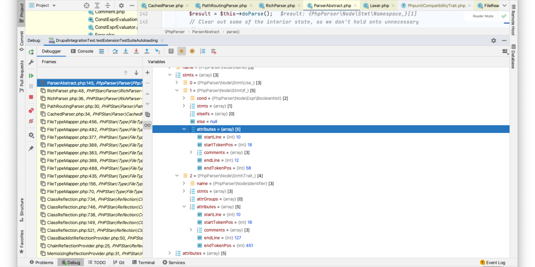The image size is (535, 267).
Task: Click Step Out icon
Action: (x=147, y=51)
